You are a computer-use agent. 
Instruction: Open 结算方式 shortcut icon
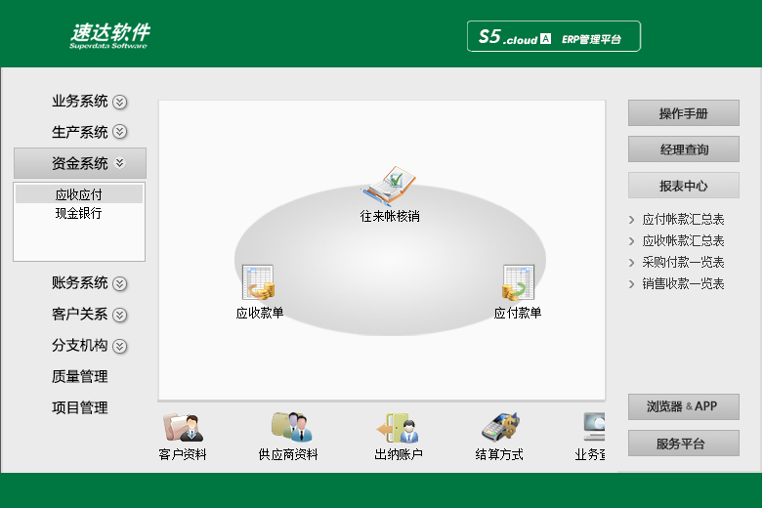pyautogui.click(x=500, y=427)
